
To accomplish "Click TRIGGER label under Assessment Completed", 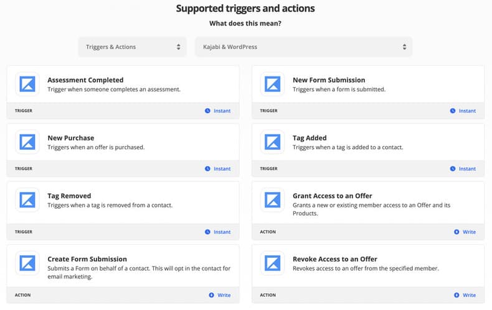I will pyautogui.click(x=24, y=111).
